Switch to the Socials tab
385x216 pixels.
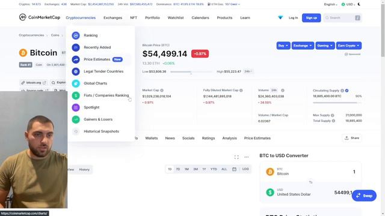(188, 139)
